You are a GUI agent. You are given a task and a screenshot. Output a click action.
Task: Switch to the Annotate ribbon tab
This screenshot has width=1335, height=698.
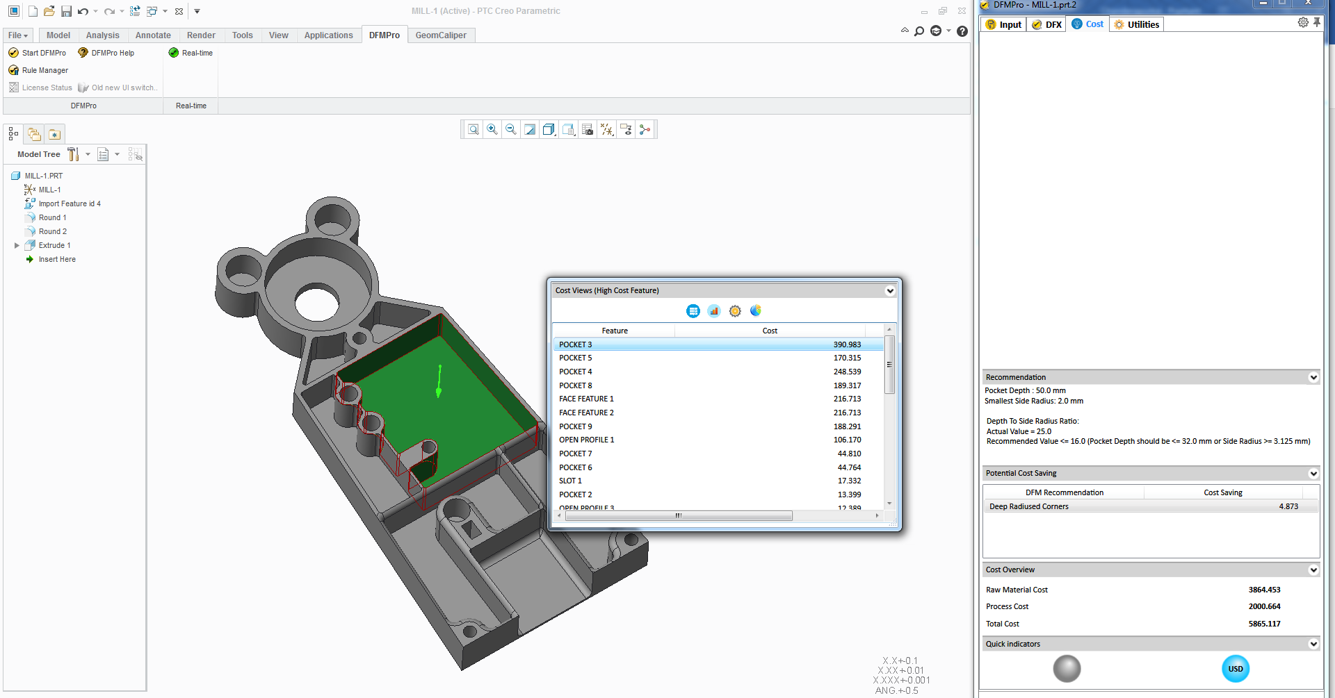(x=153, y=35)
